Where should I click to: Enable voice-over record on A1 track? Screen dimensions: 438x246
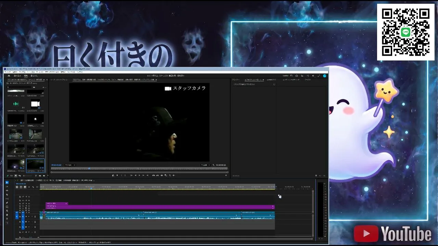tap(35, 217)
